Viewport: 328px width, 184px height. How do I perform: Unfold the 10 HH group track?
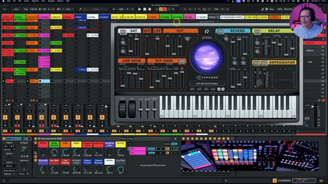pos(121,17)
